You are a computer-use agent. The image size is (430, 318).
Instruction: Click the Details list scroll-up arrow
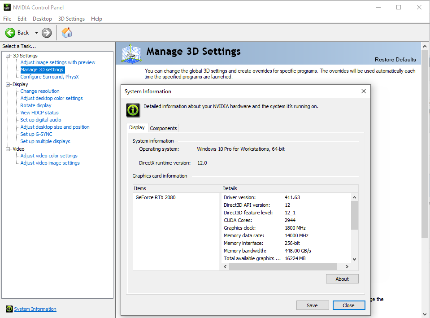[x=354, y=197]
